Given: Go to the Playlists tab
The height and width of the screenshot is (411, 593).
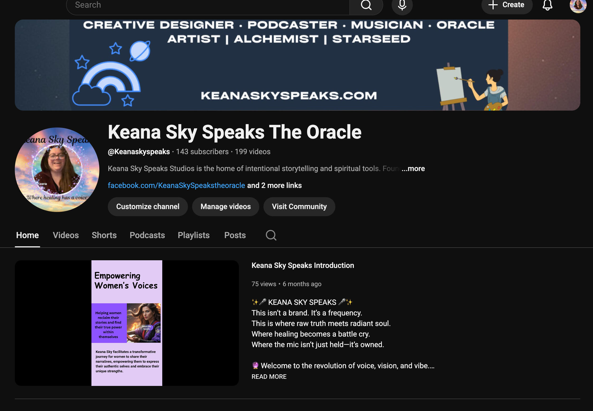Looking at the screenshot, I should 194,235.
